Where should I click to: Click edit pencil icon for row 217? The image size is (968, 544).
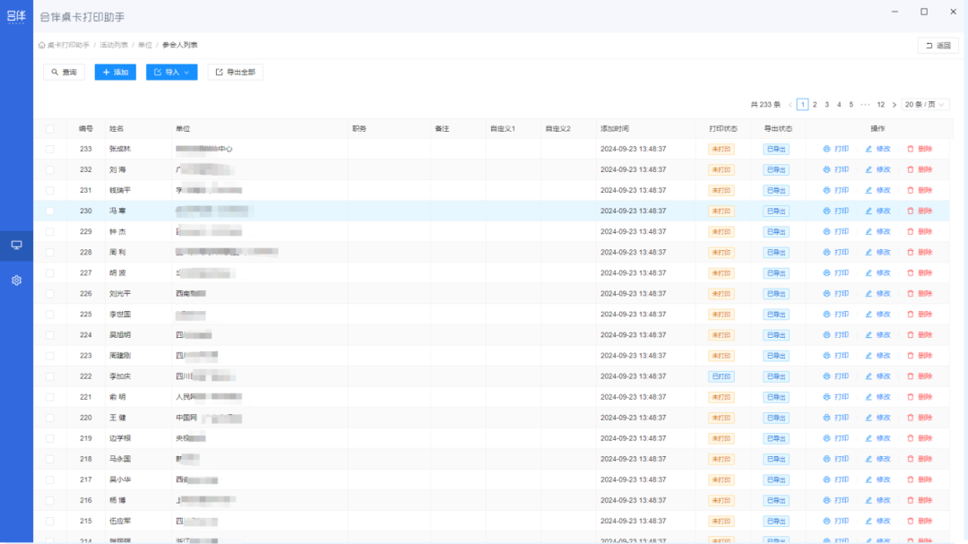(x=869, y=479)
